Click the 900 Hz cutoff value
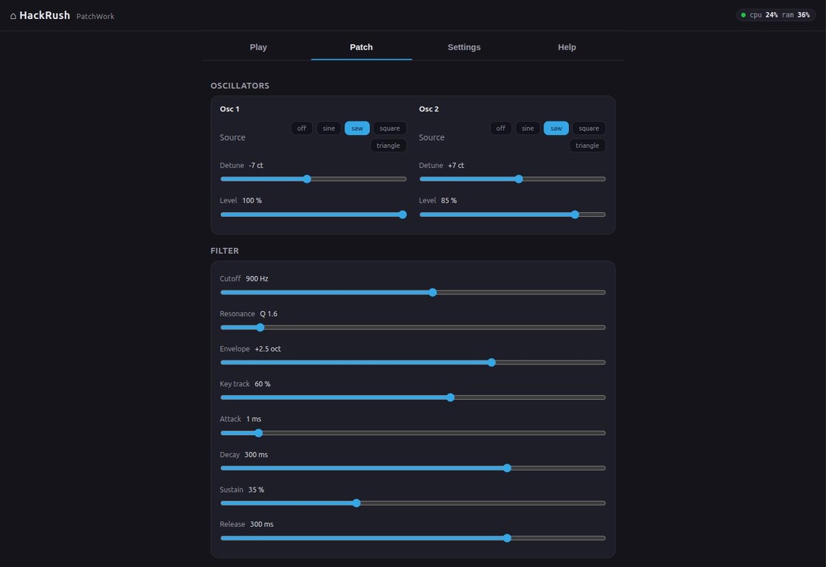This screenshot has height=567, width=826. coord(257,279)
